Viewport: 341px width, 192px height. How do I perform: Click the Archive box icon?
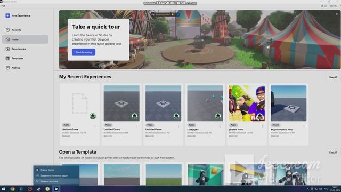7,68
